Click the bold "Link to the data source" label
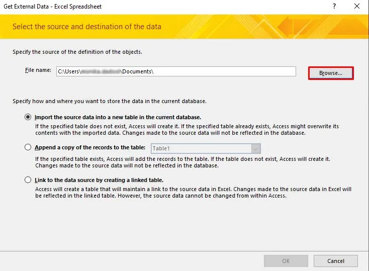 [x=99, y=179]
